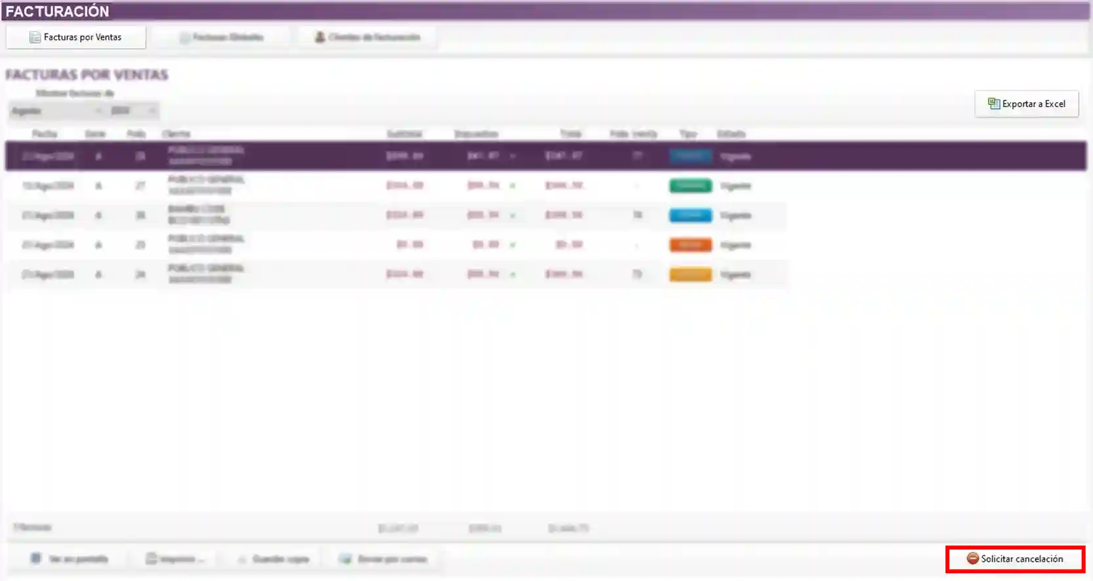Click the Enviar por correo button
The width and height of the screenshot is (1093, 581).
383,559
